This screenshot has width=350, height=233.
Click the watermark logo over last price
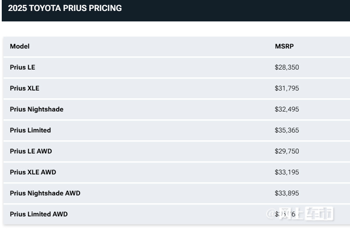(x=300, y=214)
